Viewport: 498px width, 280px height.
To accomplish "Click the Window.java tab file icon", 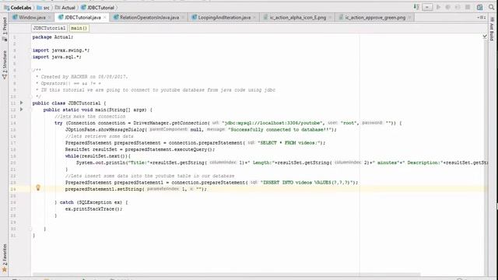I will [15, 17].
